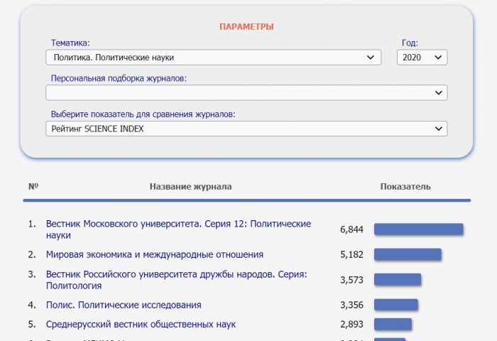Click the bar for score 2,893

pos(393,324)
